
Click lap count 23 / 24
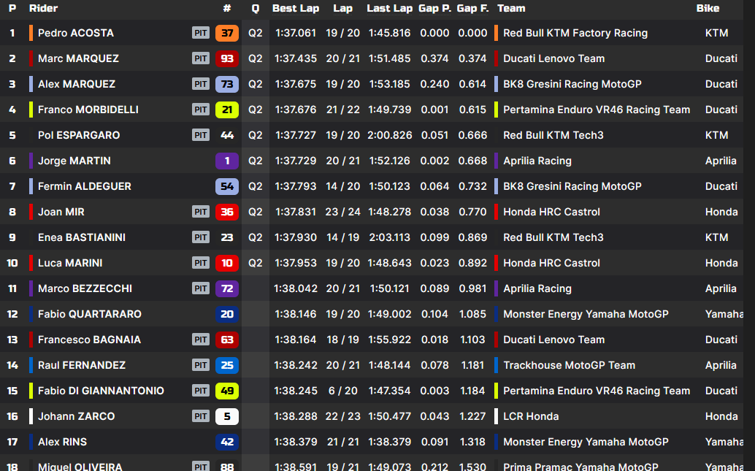343,212
